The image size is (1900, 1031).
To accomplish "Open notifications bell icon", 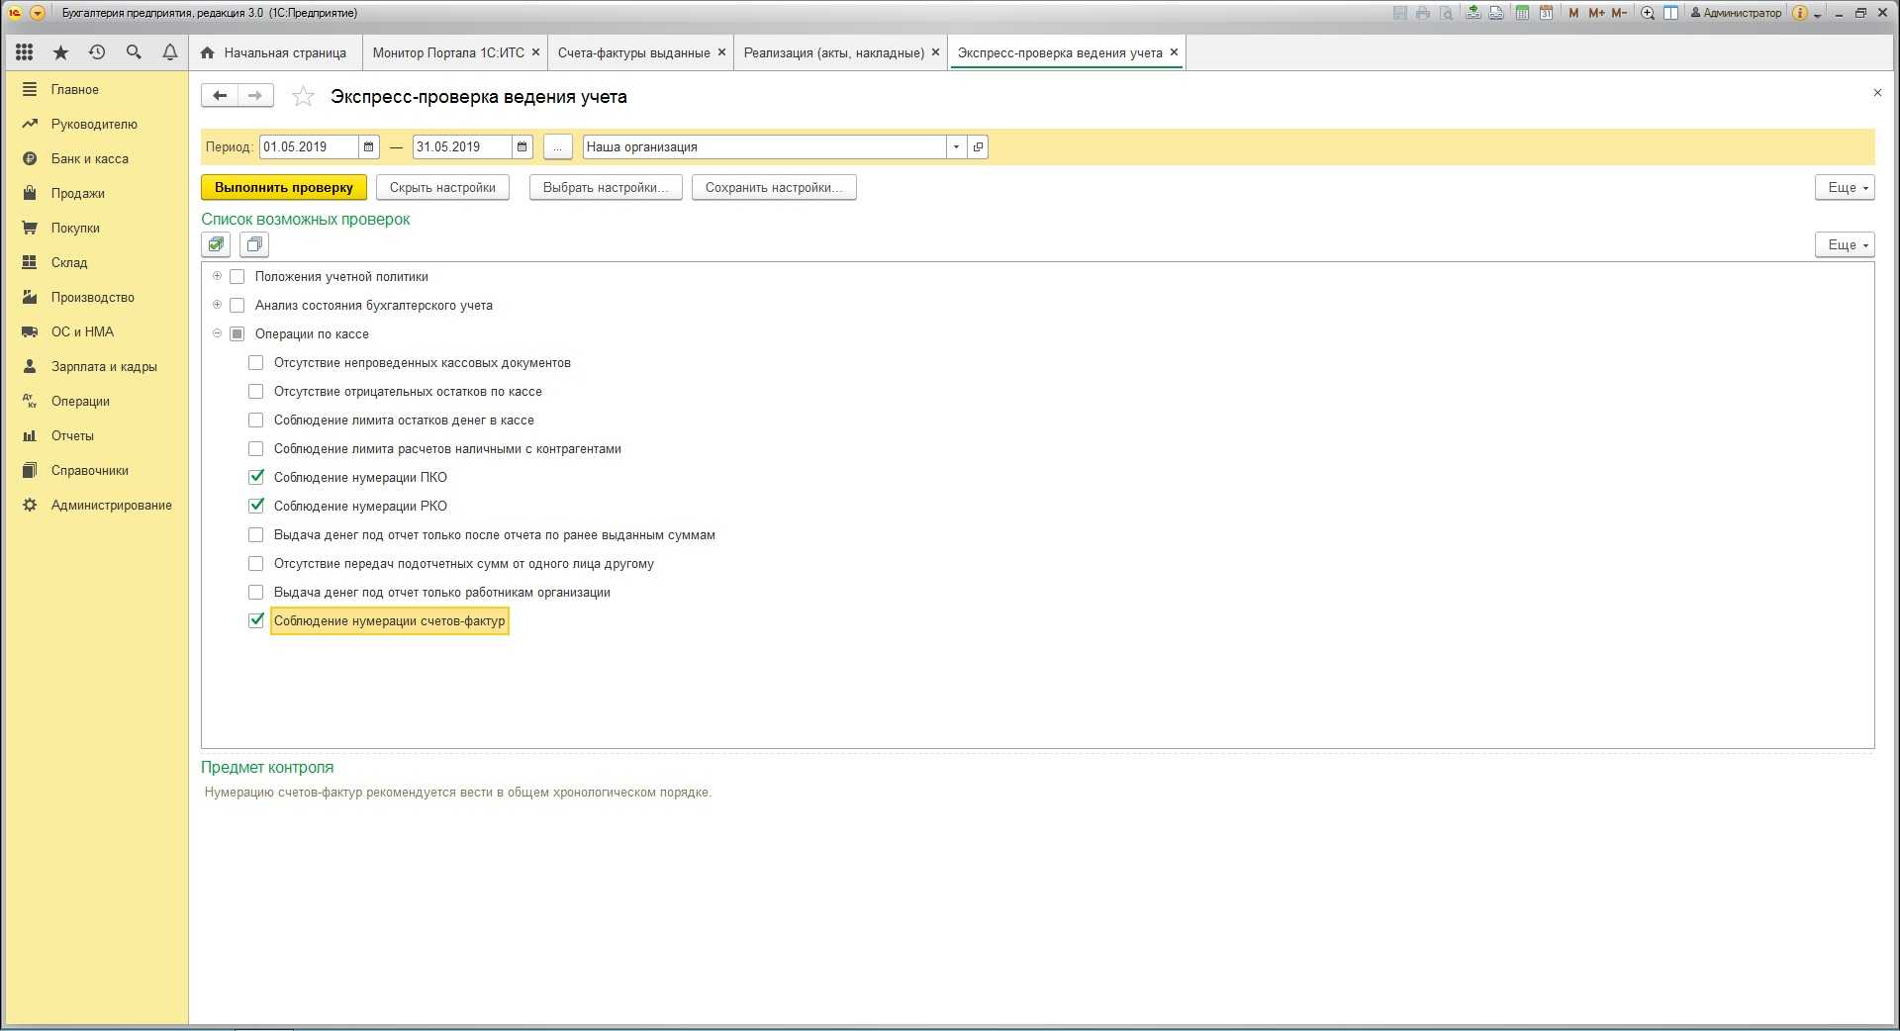I will [x=170, y=52].
